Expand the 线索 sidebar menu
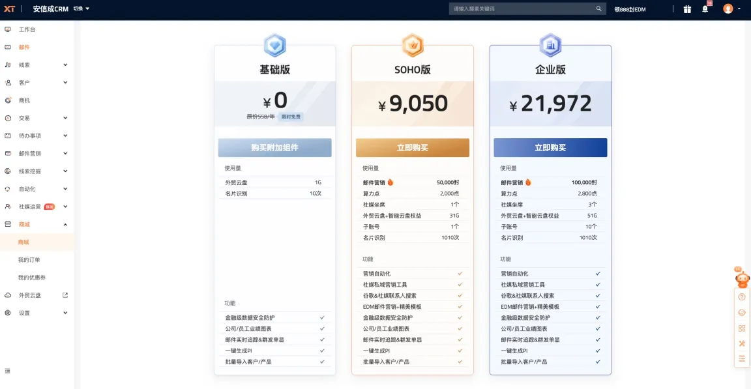Image resolution: width=751 pixels, height=389 pixels. click(65, 65)
